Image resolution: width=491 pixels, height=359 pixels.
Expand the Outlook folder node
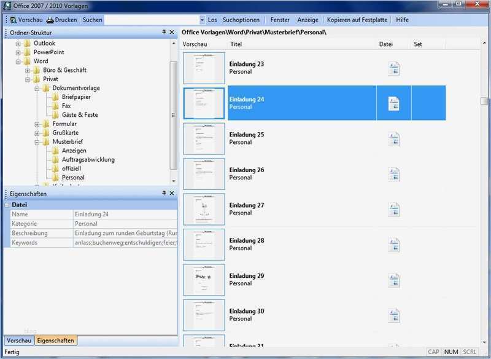tap(18, 44)
